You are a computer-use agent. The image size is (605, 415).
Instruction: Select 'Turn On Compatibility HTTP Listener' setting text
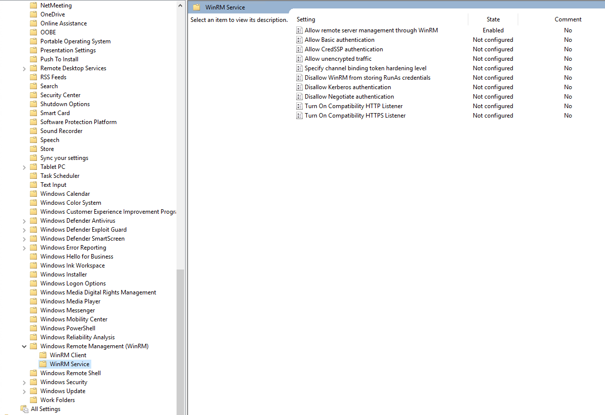pos(354,106)
